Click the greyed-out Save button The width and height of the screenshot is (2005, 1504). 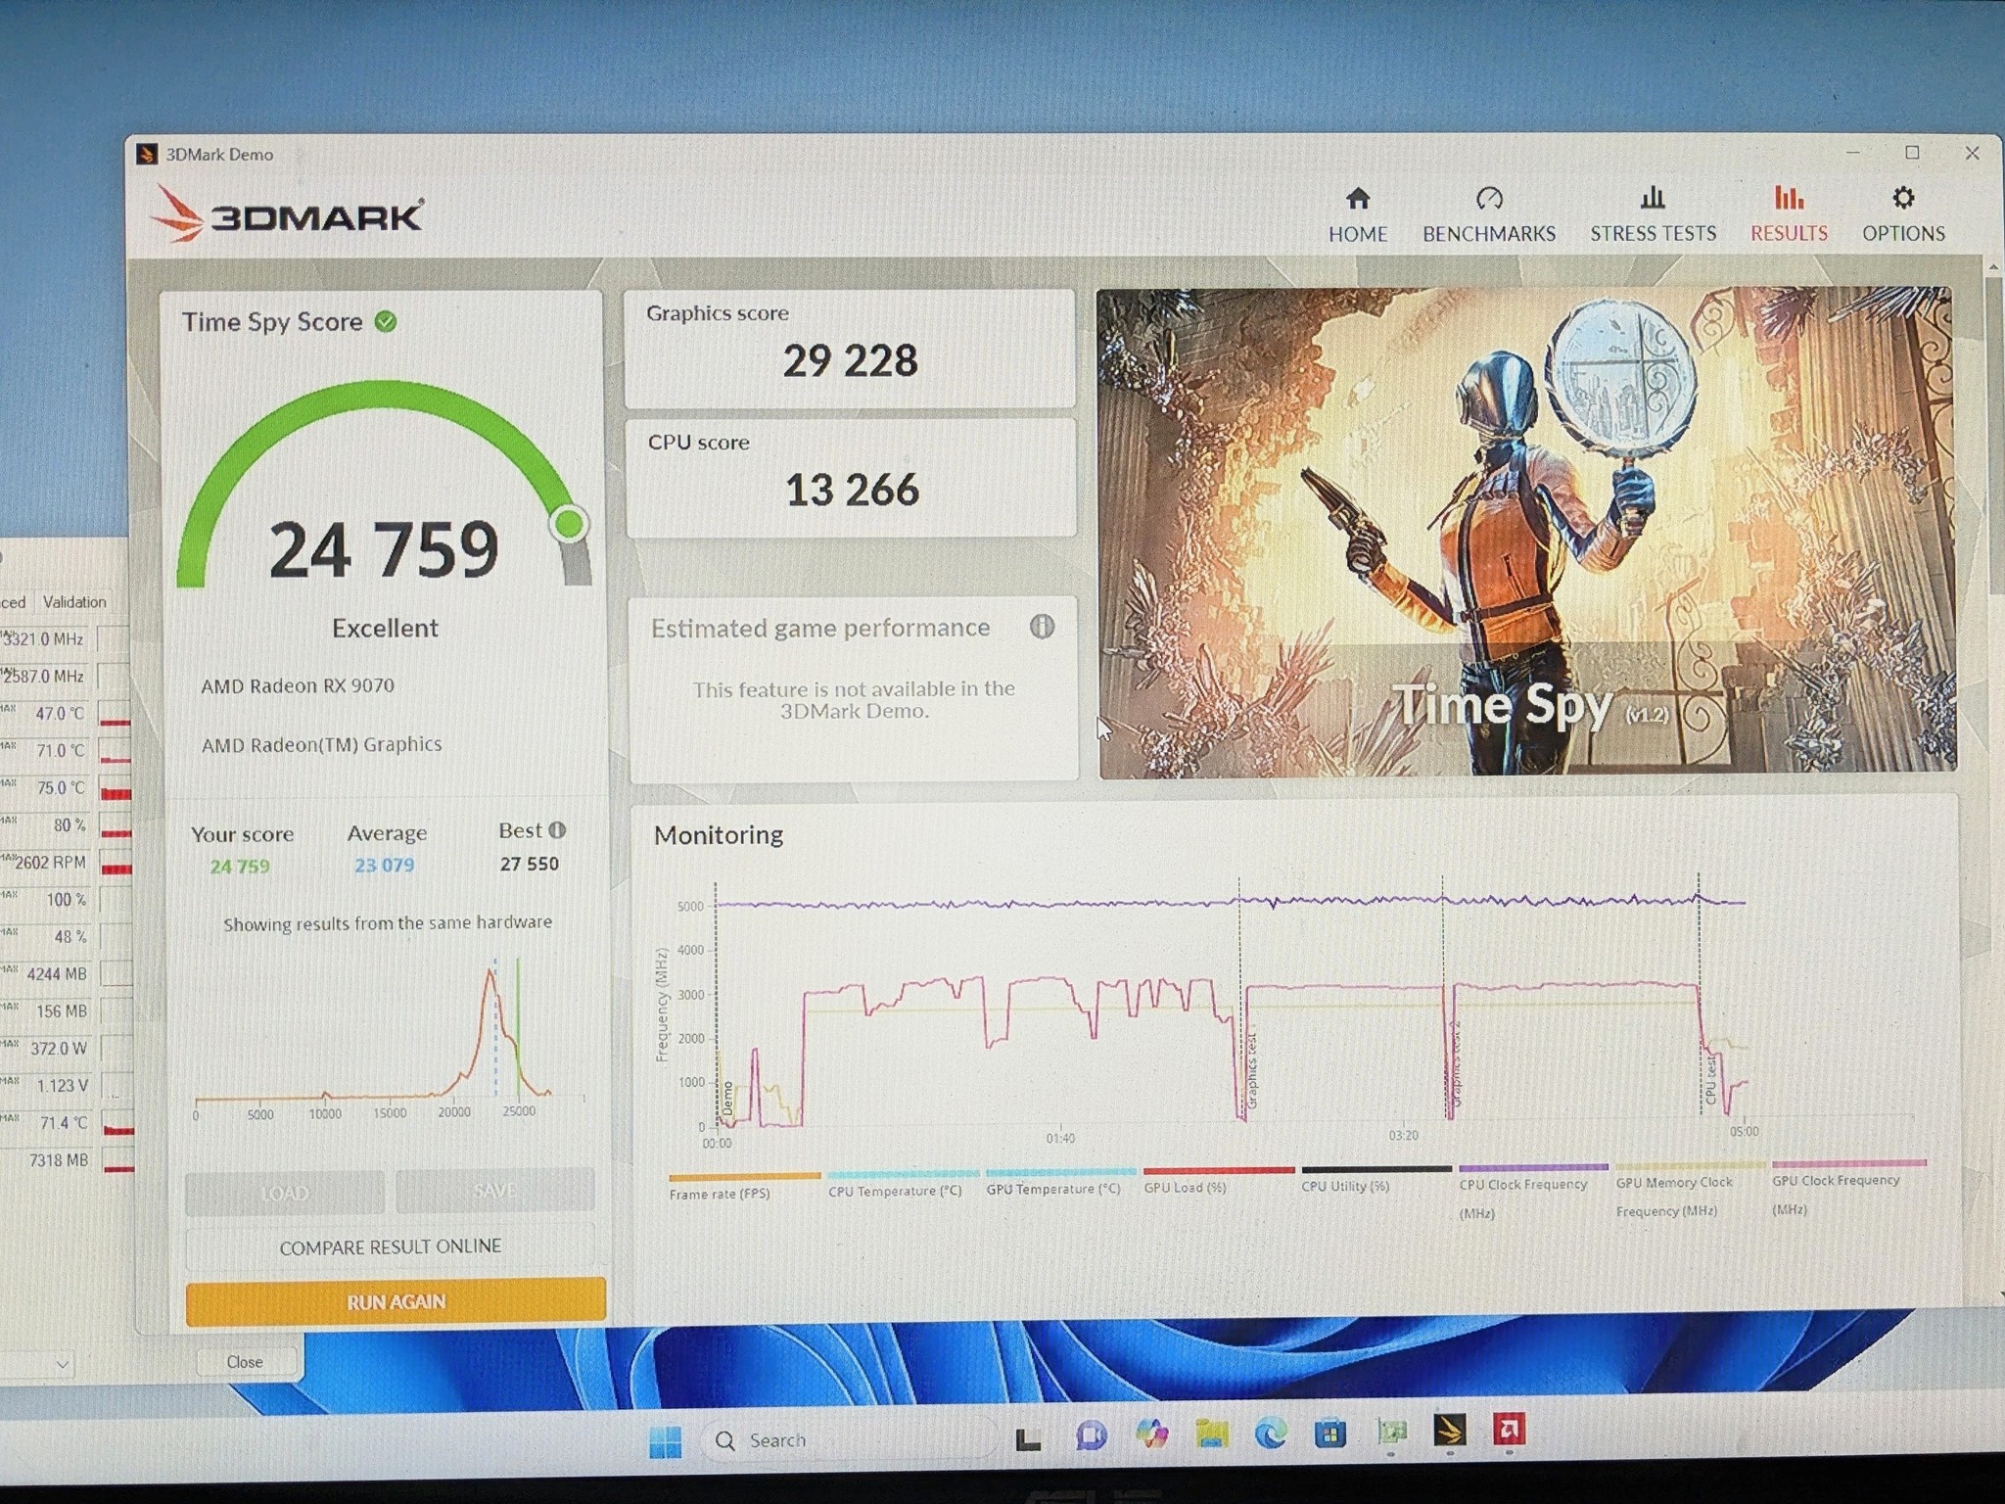tap(494, 1190)
